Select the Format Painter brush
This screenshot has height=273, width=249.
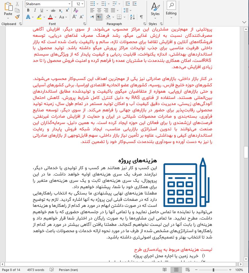coord(17,17)
